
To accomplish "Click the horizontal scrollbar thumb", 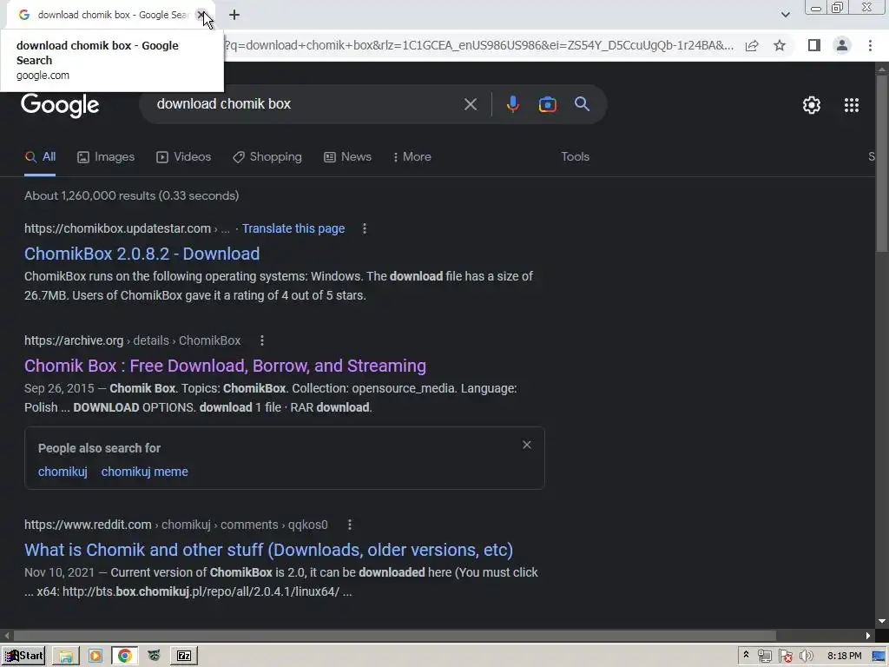I will tap(395, 636).
